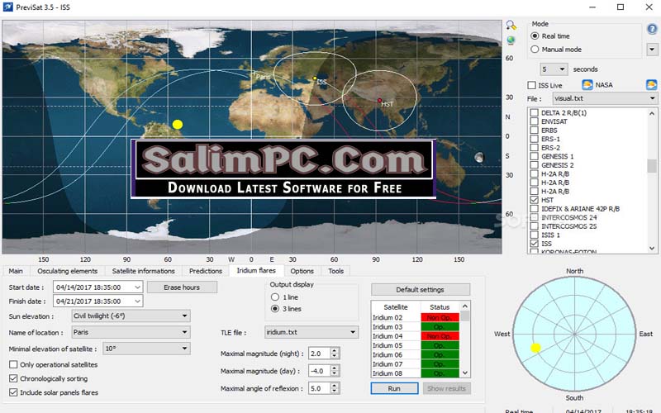661x413 pixels.
Task: Click the magnifier zoom icon beside the map
Action: pyautogui.click(x=511, y=26)
